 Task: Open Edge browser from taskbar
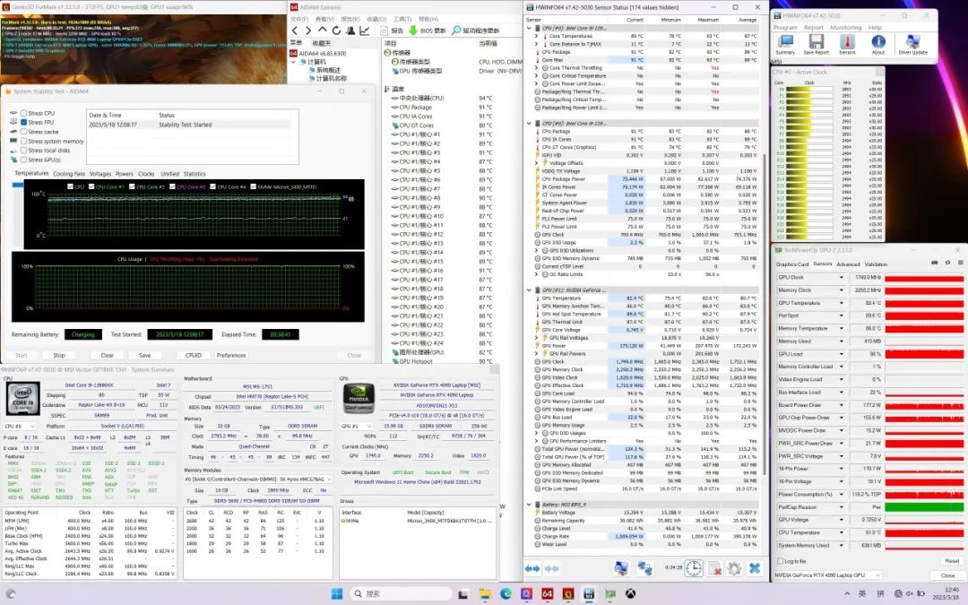click(x=506, y=594)
